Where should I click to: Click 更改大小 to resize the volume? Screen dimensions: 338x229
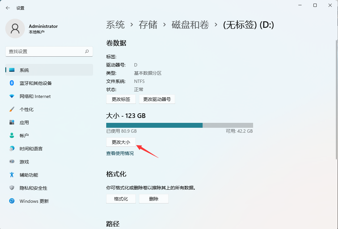click(121, 142)
